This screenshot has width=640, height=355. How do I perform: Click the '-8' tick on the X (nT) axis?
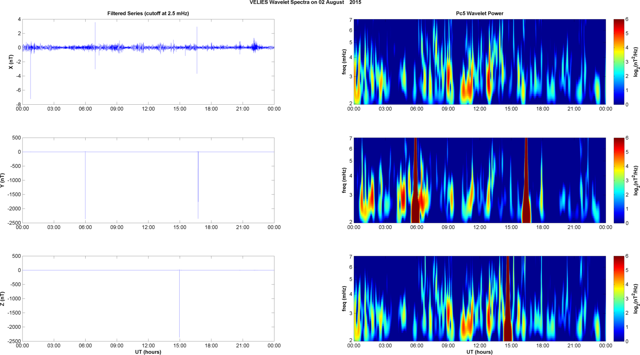tap(18, 104)
